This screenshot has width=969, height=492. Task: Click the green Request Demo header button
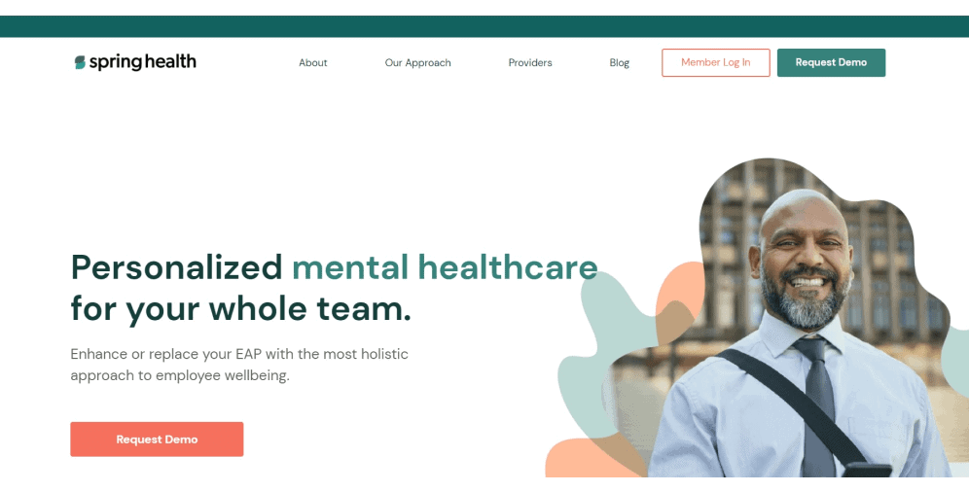(831, 62)
